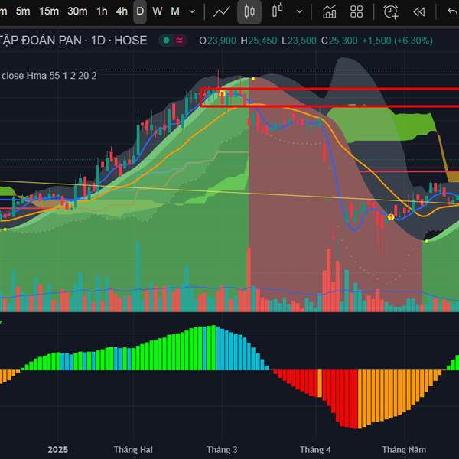
Task: Undo the last action with arrow icon
Action: pos(453,11)
